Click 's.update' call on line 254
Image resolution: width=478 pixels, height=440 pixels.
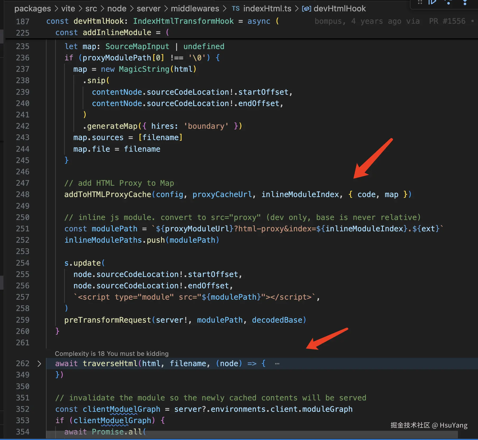(83, 263)
